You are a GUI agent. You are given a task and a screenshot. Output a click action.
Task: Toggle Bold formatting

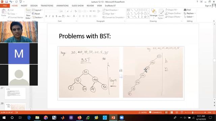click(x=46, y=16)
